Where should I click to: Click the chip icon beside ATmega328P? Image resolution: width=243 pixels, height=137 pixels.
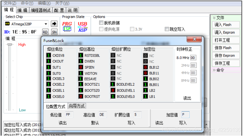coord(7,24)
